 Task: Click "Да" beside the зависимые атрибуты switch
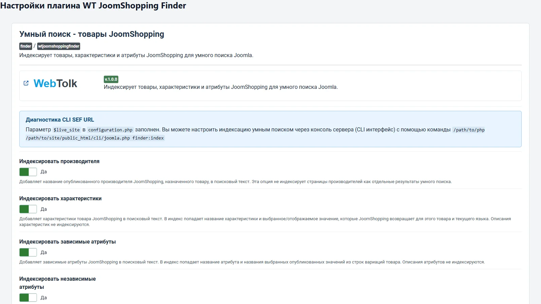click(x=44, y=252)
